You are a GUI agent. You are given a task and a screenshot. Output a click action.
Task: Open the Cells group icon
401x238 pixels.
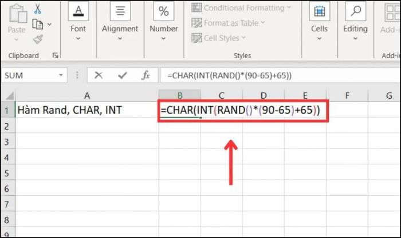[x=320, y=11]
